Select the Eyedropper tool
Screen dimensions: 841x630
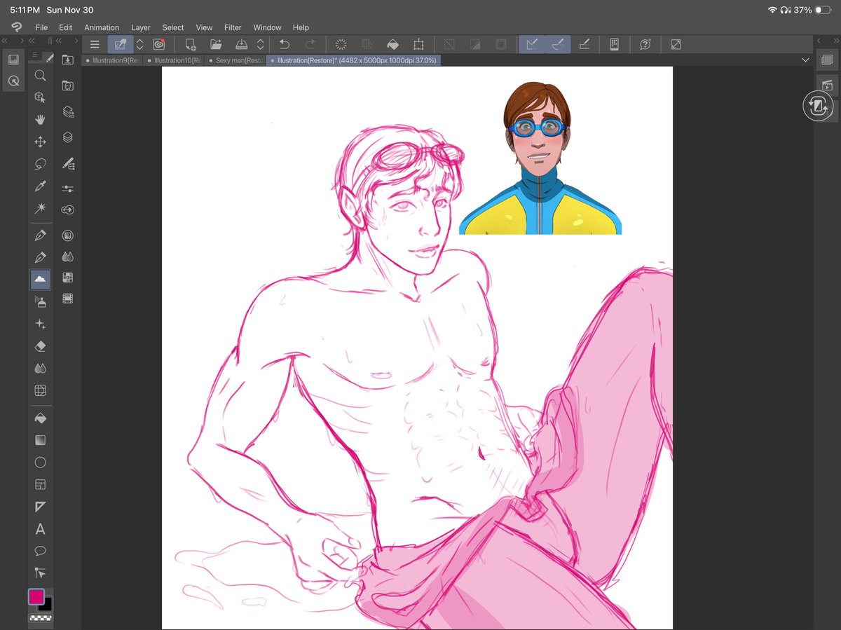pyautogui.click(x=40, y=186)
